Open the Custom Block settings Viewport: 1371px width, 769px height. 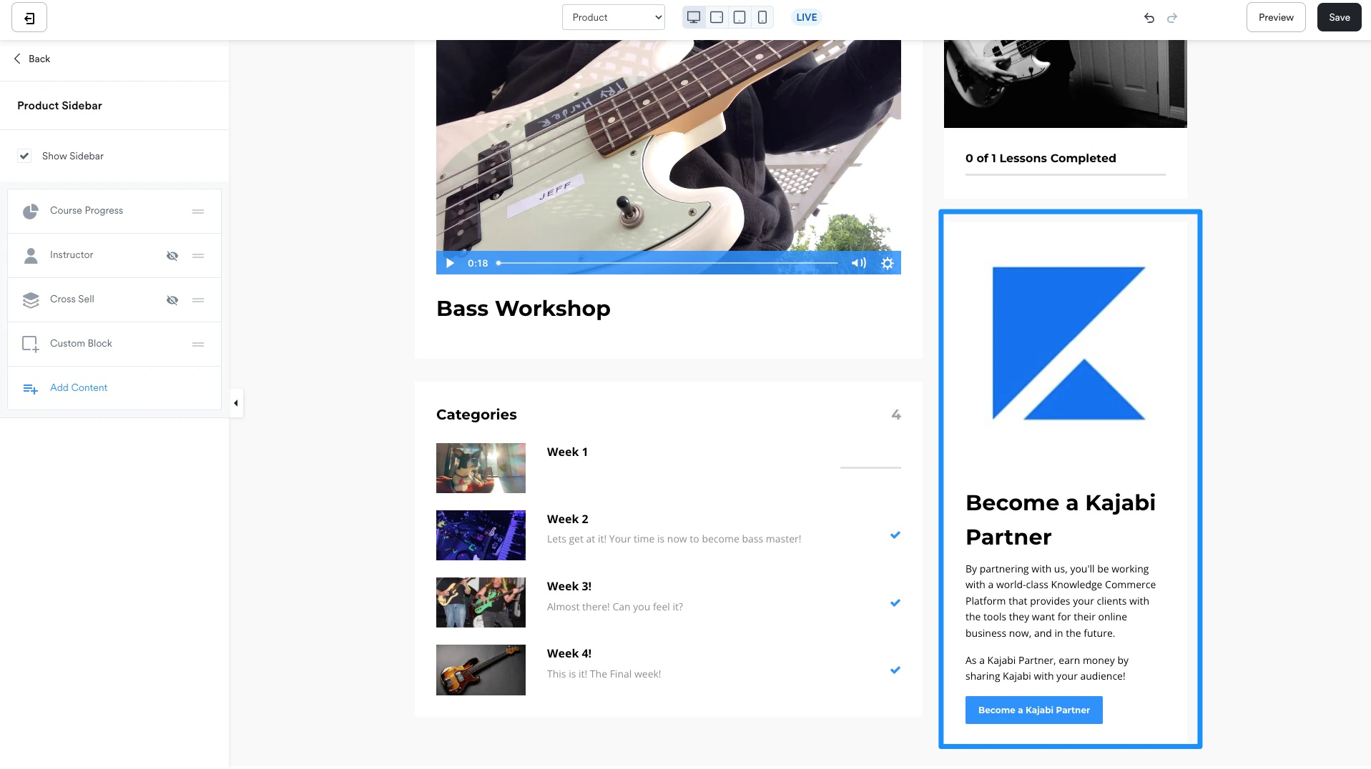pos(114,344)
